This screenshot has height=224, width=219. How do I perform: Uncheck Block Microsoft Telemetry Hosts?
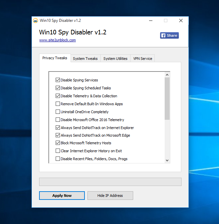tap(58, 143)
